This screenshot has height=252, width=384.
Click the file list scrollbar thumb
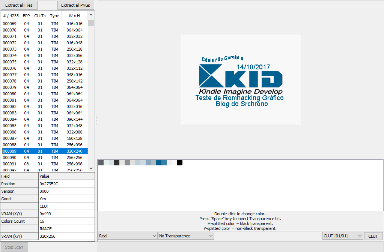(91, 23)
